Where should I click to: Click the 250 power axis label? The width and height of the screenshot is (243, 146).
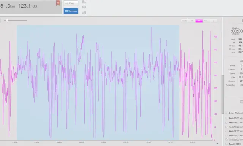click(215, 75)
